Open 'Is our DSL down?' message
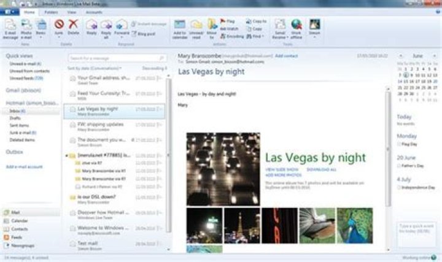The image size is (442, 262). coord(114,199)
